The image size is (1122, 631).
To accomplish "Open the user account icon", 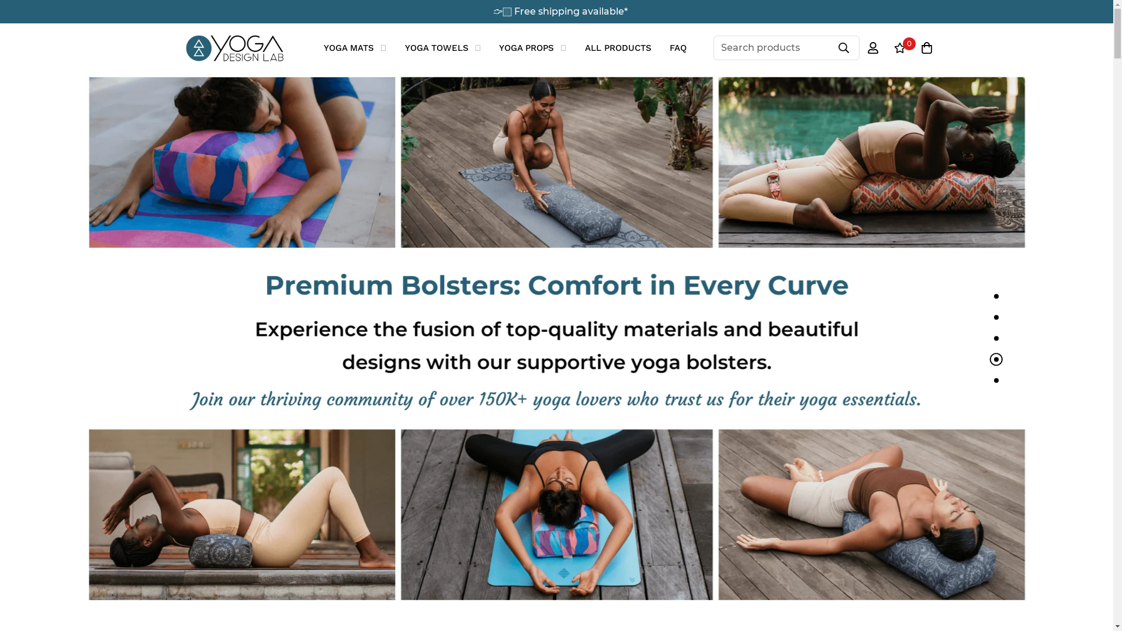I will [872, 48].
